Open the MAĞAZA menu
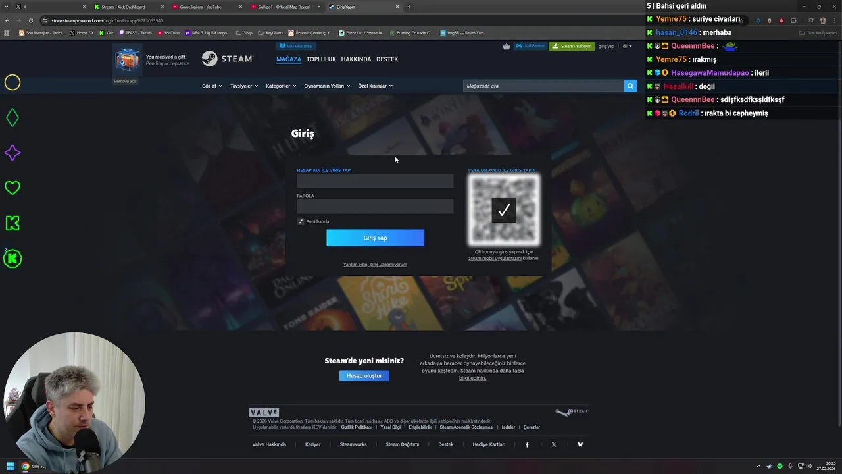 [289, 59]
